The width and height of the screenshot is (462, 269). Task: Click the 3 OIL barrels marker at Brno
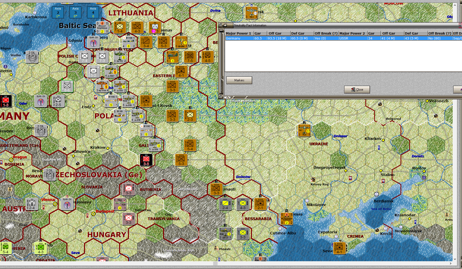coord(49,175)
